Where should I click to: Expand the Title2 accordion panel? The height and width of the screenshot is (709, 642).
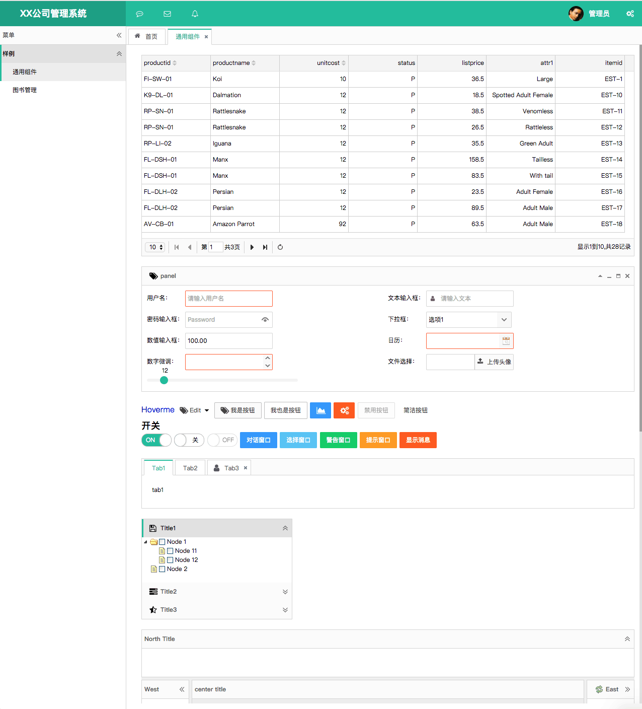(x=285, y=592)
